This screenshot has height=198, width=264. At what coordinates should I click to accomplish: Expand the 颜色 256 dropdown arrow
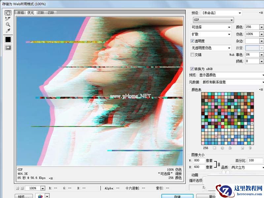261,27
